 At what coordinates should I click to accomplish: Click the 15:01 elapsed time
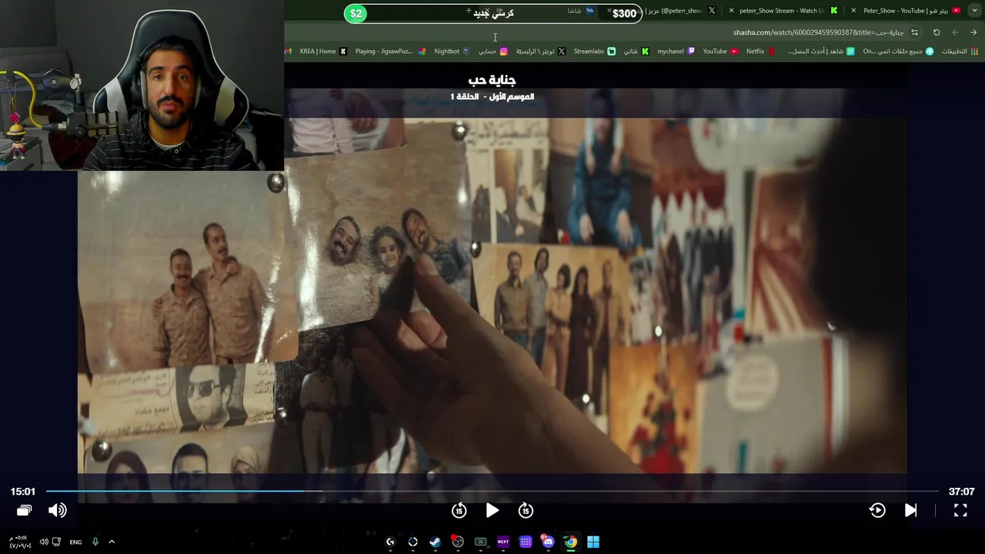23,492
